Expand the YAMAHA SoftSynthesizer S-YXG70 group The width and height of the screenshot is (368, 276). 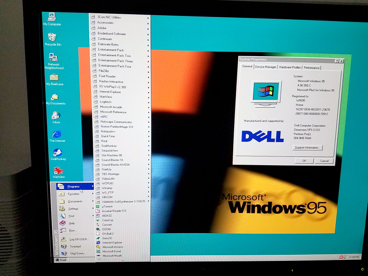pyautogui.click(x=122, y=201)
